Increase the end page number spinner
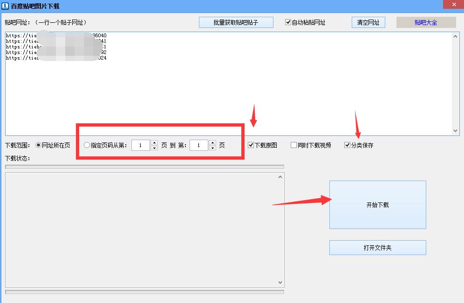 click(x=212, y=143)
